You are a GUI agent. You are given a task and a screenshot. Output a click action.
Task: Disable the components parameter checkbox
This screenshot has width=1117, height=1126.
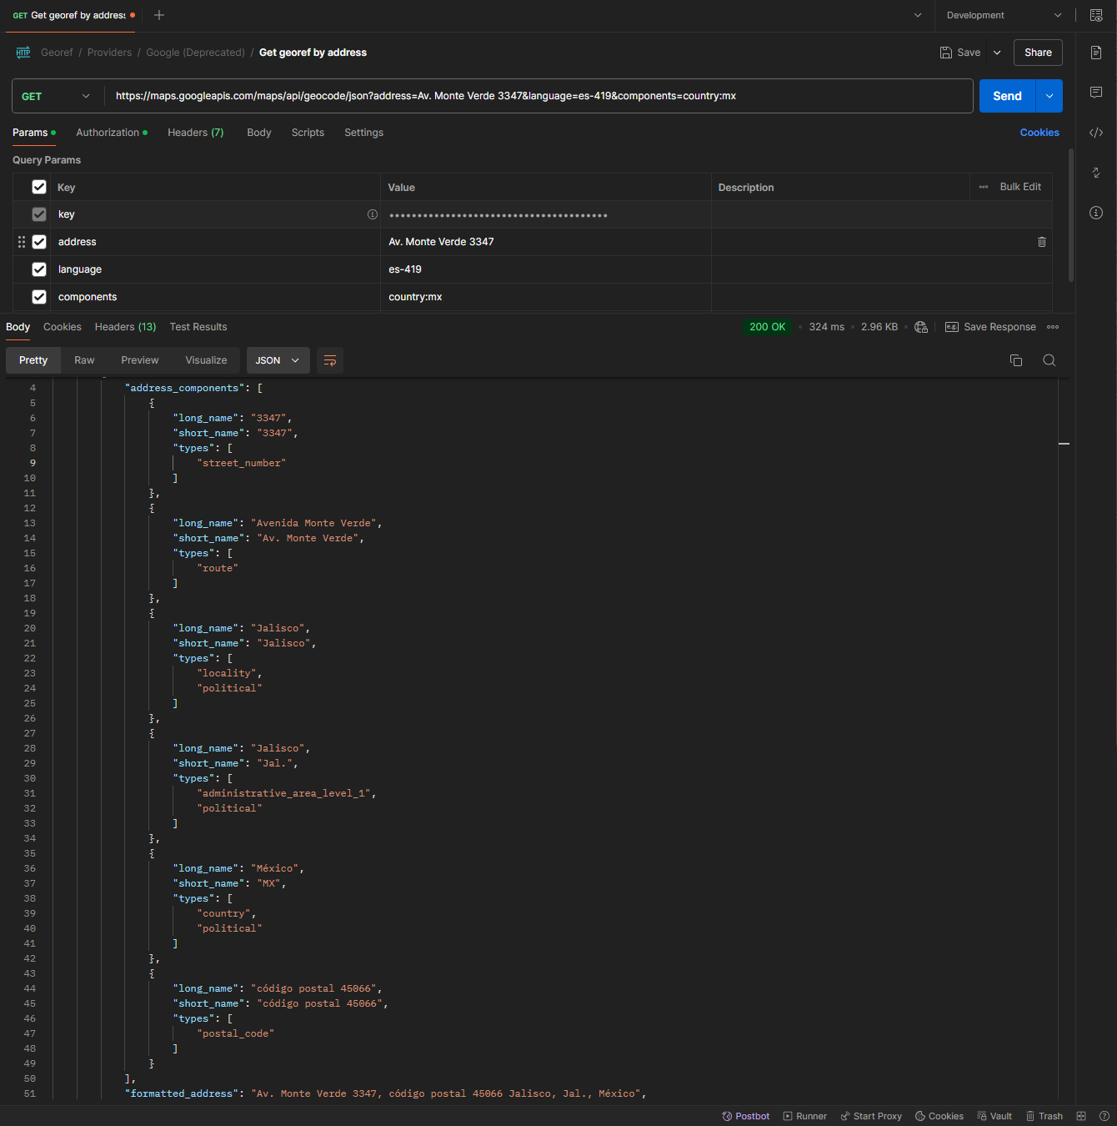pyautogui.click(x=39, y=297)
